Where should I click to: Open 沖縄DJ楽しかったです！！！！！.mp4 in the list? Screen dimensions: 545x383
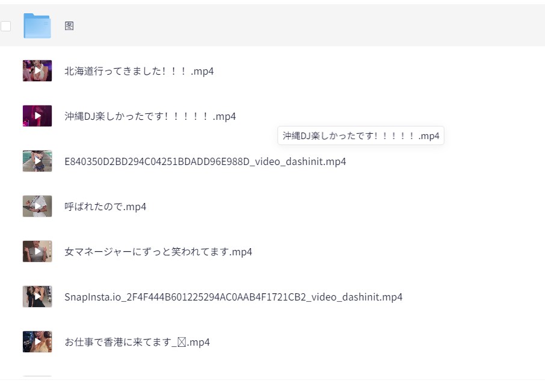[150, 116]
